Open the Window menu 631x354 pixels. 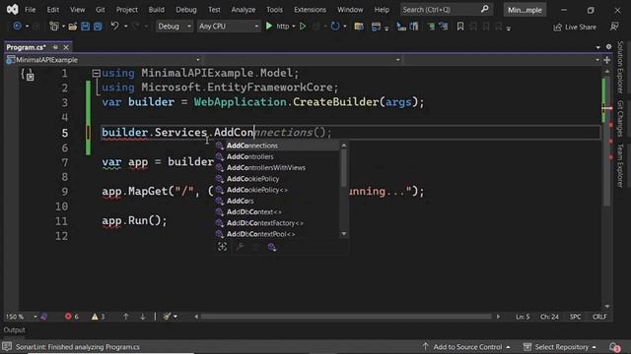(350, 10)
